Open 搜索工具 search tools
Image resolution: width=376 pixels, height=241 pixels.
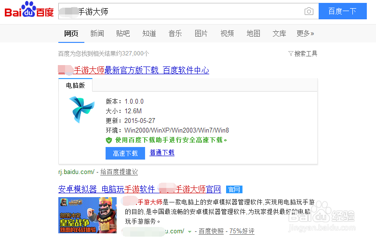tap(303, 54)
